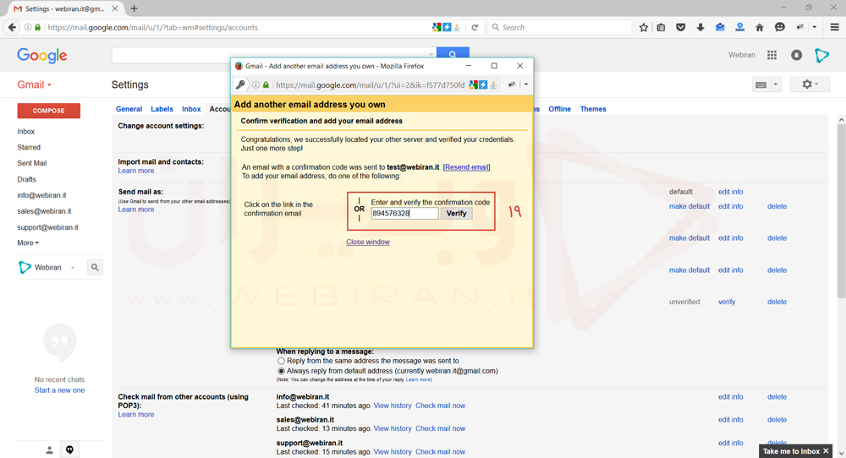Click the popup window URL address bar
The image size is (846, 458).
point(370,85)
